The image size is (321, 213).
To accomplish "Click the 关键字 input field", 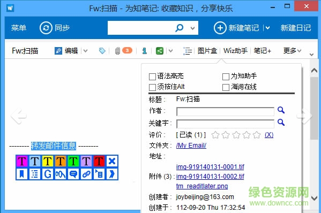I will tap(225, 124).
